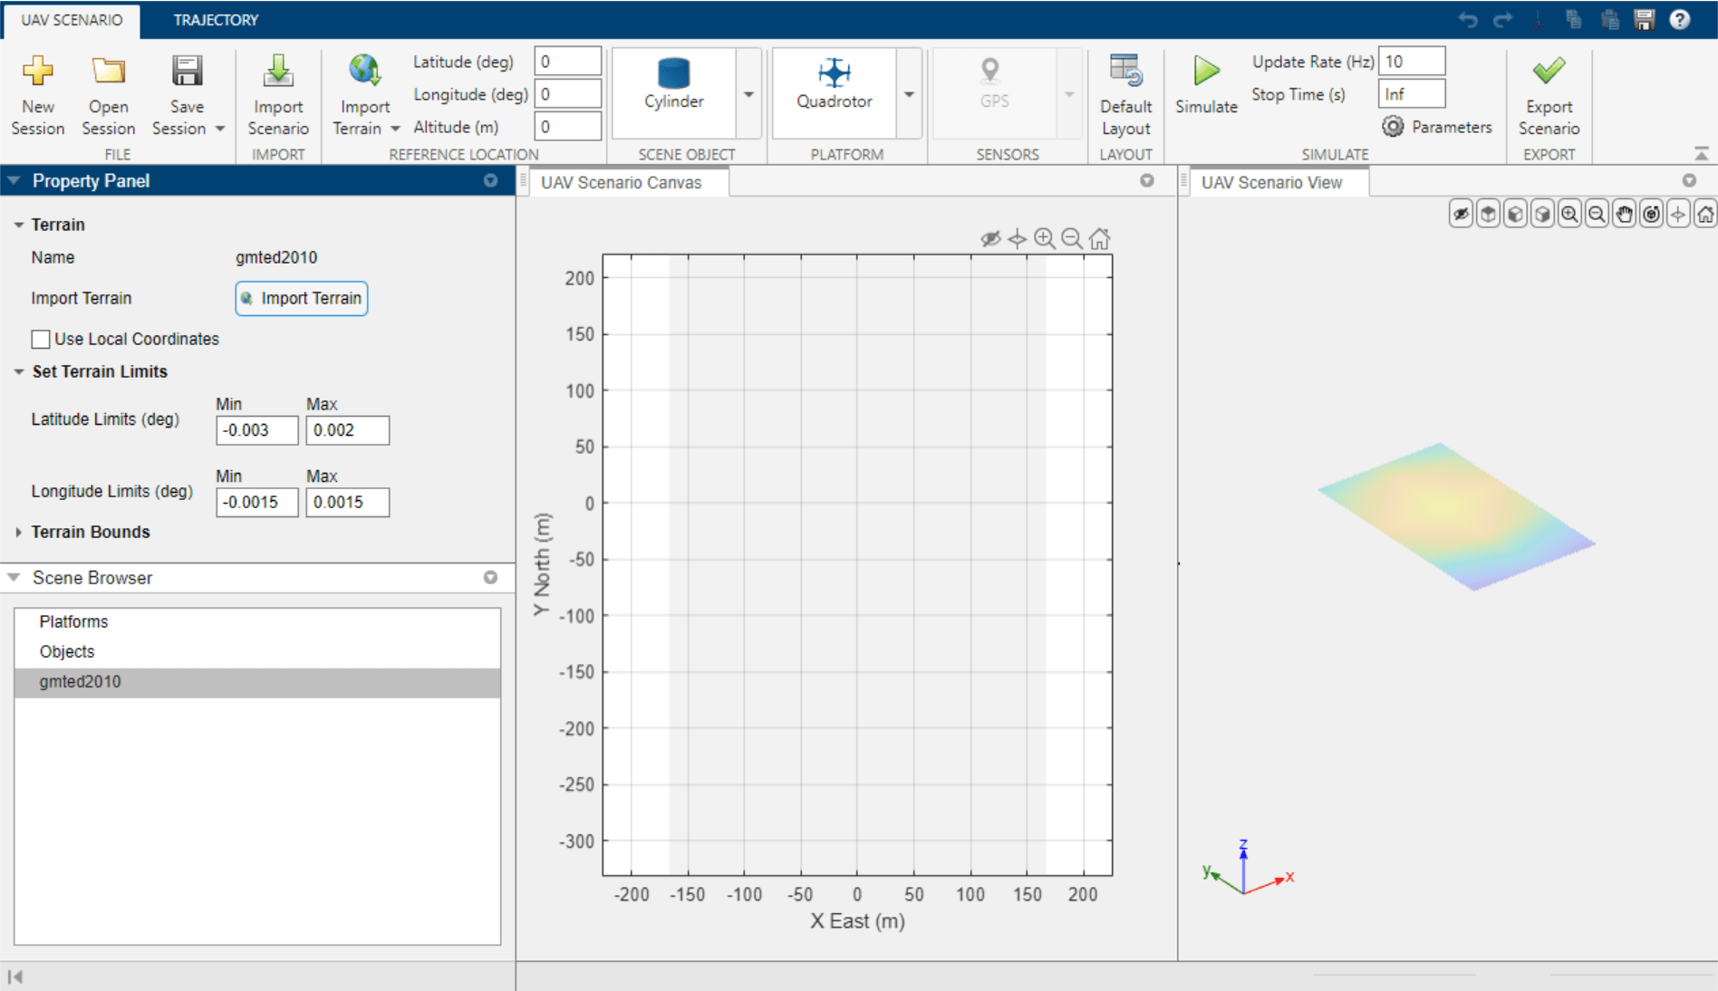Click the copy icon in title bar
This screenshot has height=991, width=1718.
[1574, 20]
